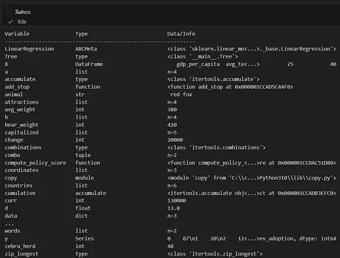Click the zebra_herd variable name

pyautogui.click(x=20, y=246)
